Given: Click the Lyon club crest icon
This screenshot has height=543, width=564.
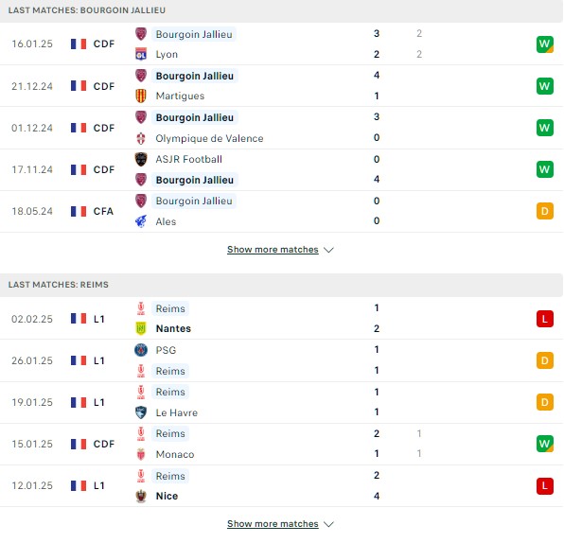Looking at the screenshot, I should [141, 54].
